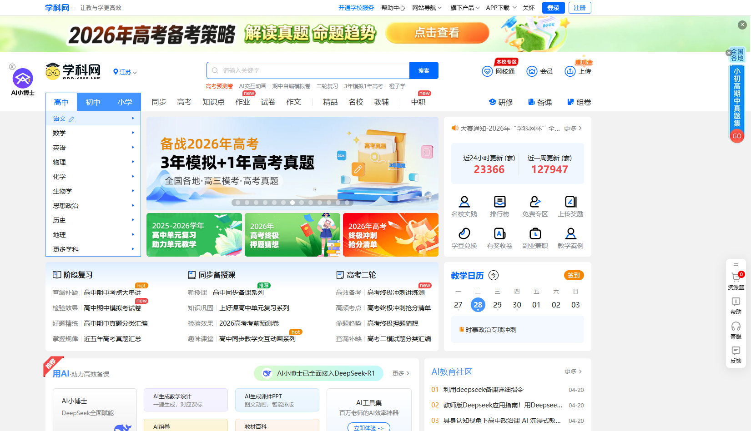Select 高考 in the navigation menu
Image resolution: width=751 pixels, height=431 pixels.
[184, 102]
